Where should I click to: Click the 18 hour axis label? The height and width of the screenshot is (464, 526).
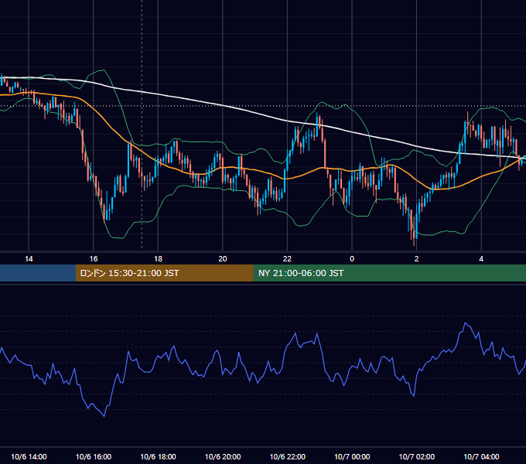pos(158,259)
